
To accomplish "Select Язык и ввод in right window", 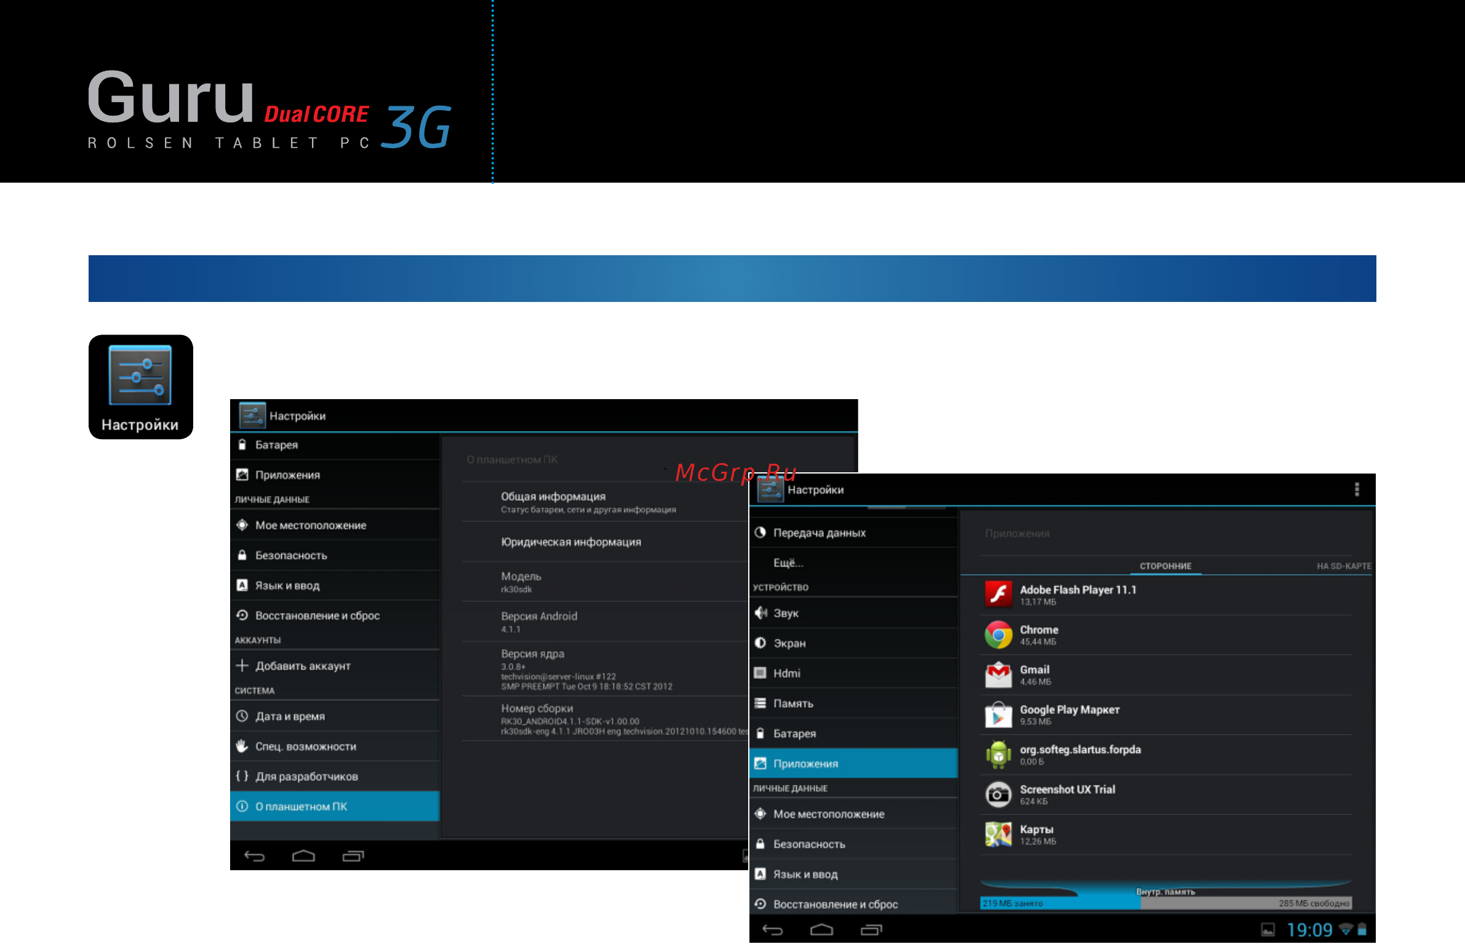I will click(x=853, y=875).
